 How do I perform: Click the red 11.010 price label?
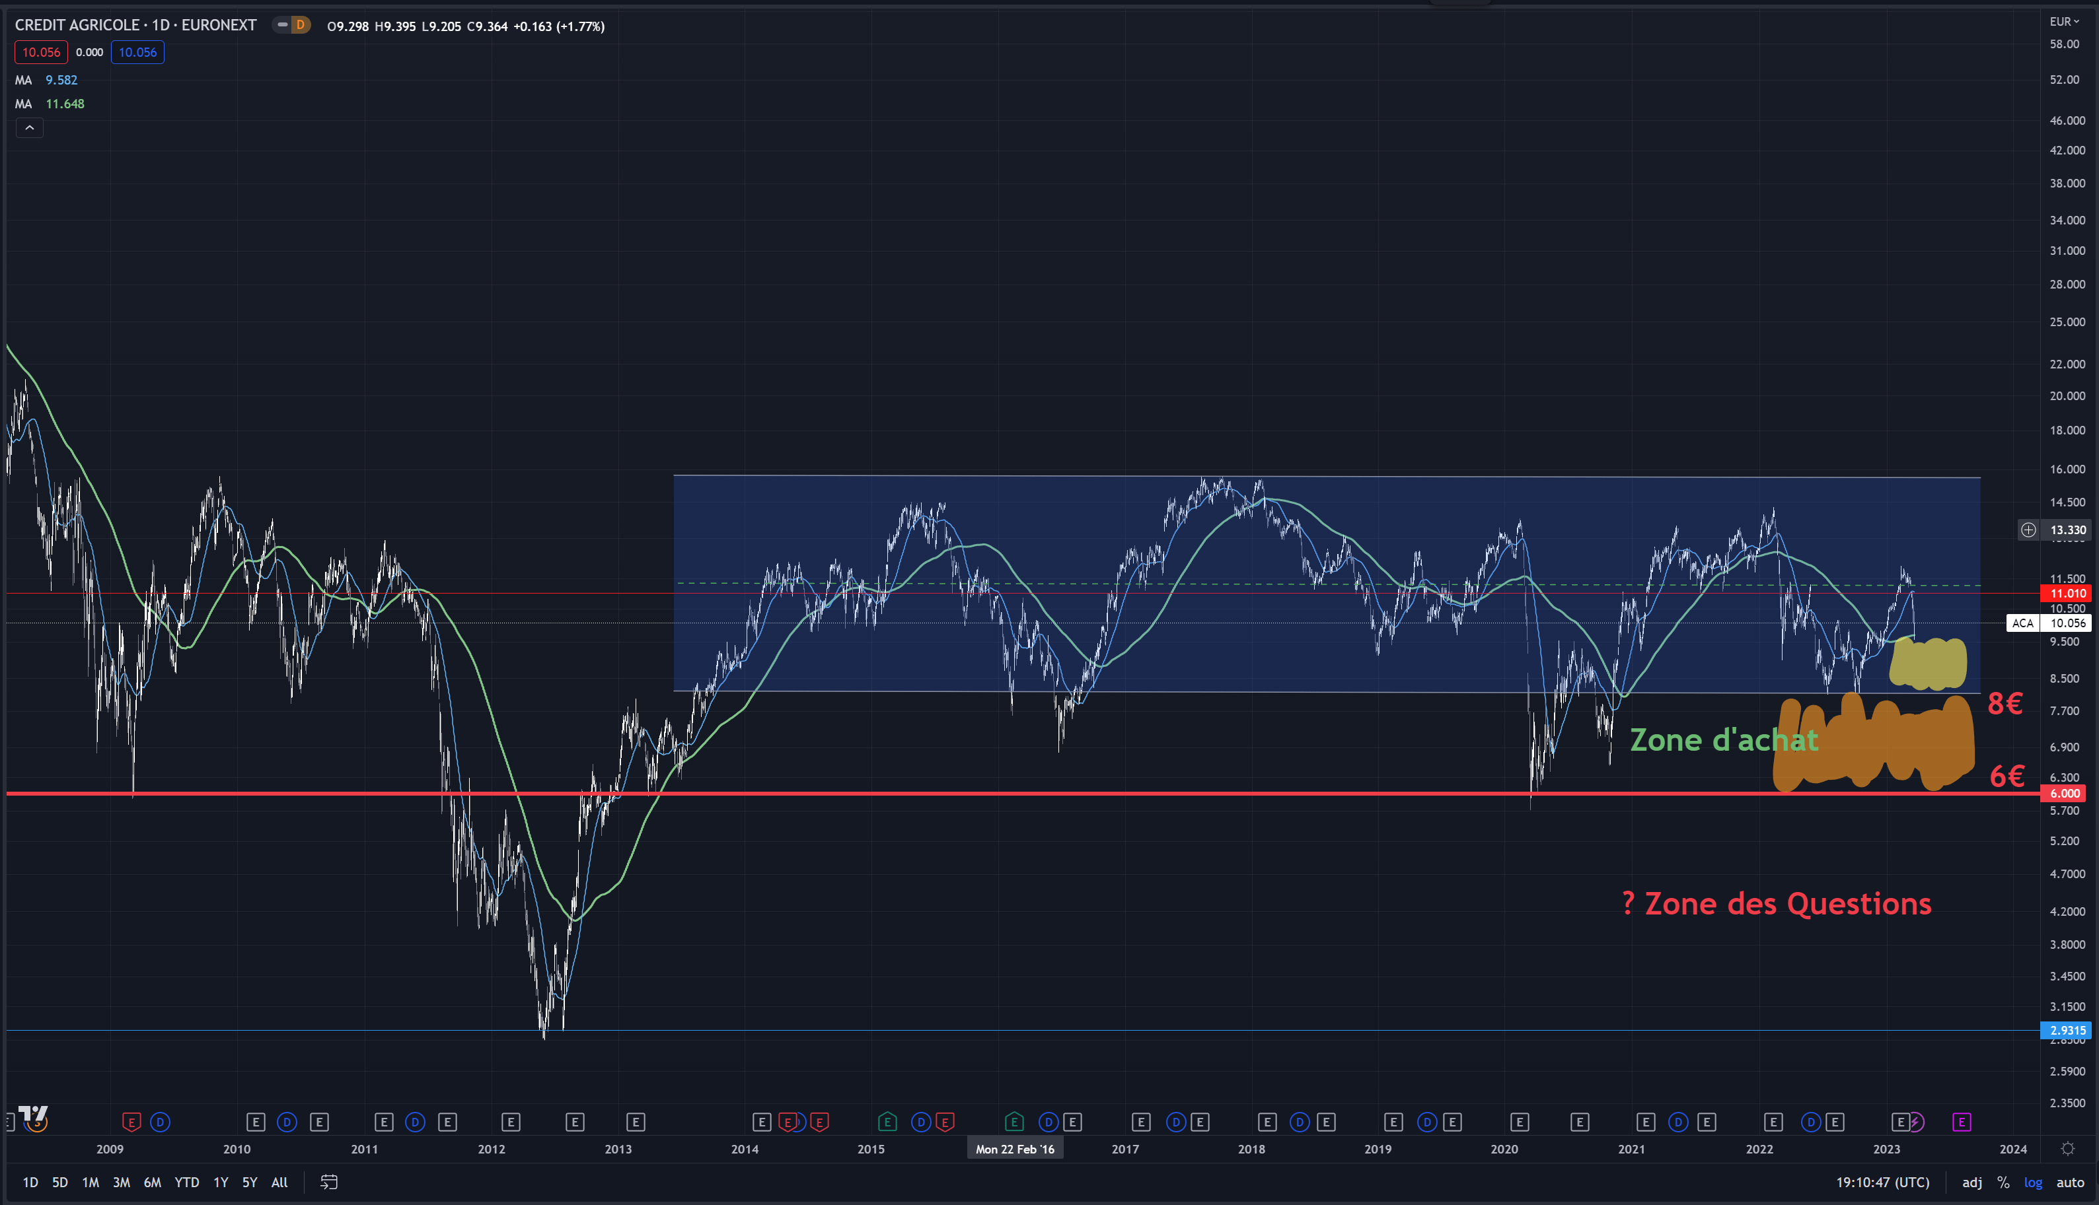[x=2067, y=594]
